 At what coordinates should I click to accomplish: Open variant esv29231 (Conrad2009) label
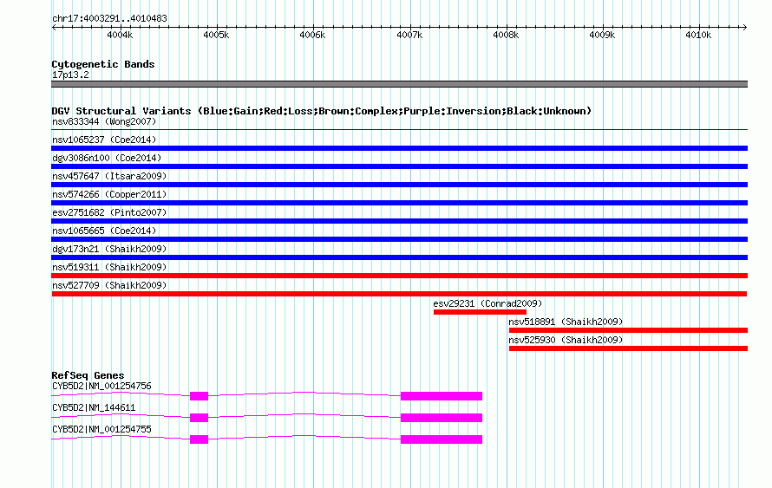tap(487, 303)
